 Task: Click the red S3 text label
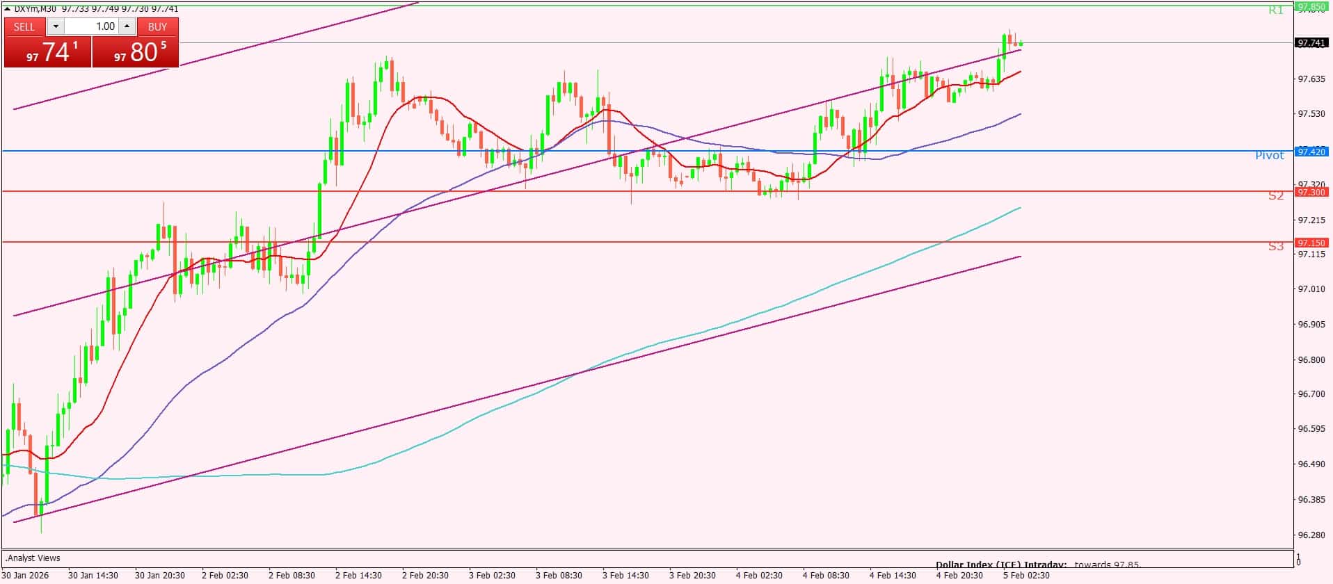[1275, 247]
